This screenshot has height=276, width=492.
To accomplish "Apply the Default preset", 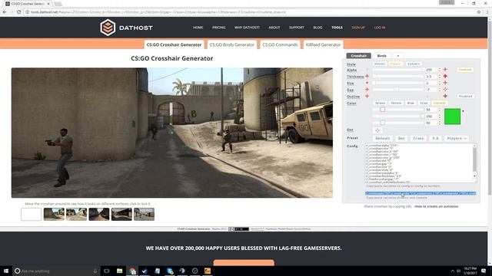I will tap(383, 138).
